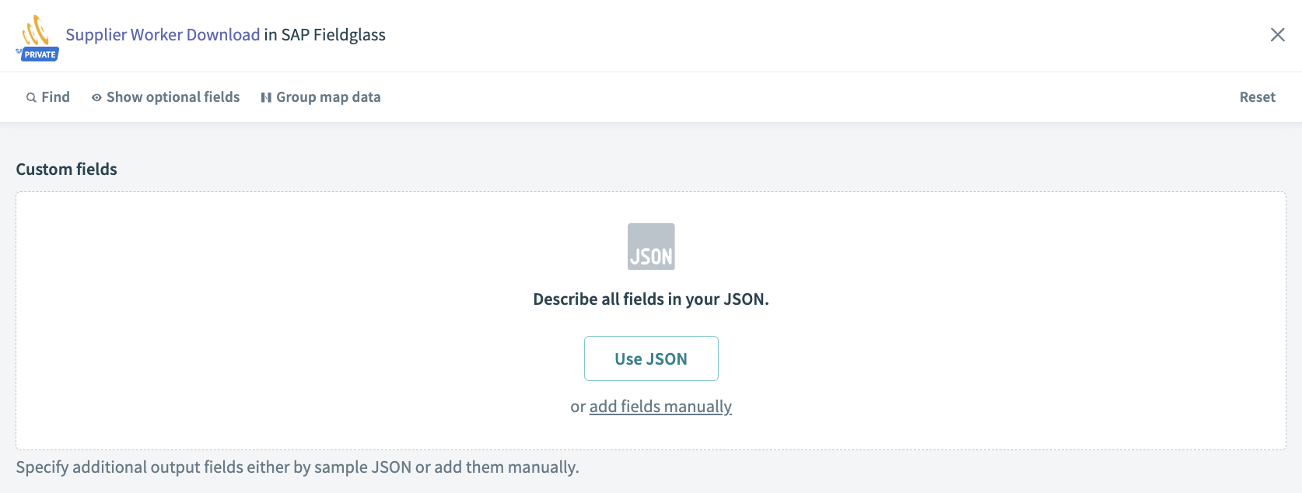Click the 'in SAP Fieldglass' title text
This screenshot has width=1302, height=493.
click(x=324, y=35)
